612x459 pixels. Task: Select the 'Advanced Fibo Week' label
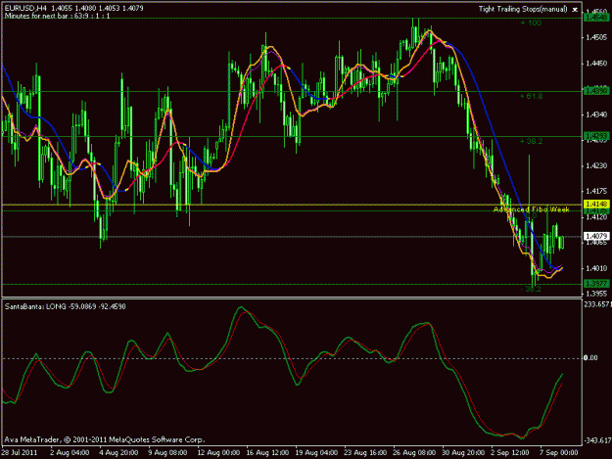click(531, 209)
